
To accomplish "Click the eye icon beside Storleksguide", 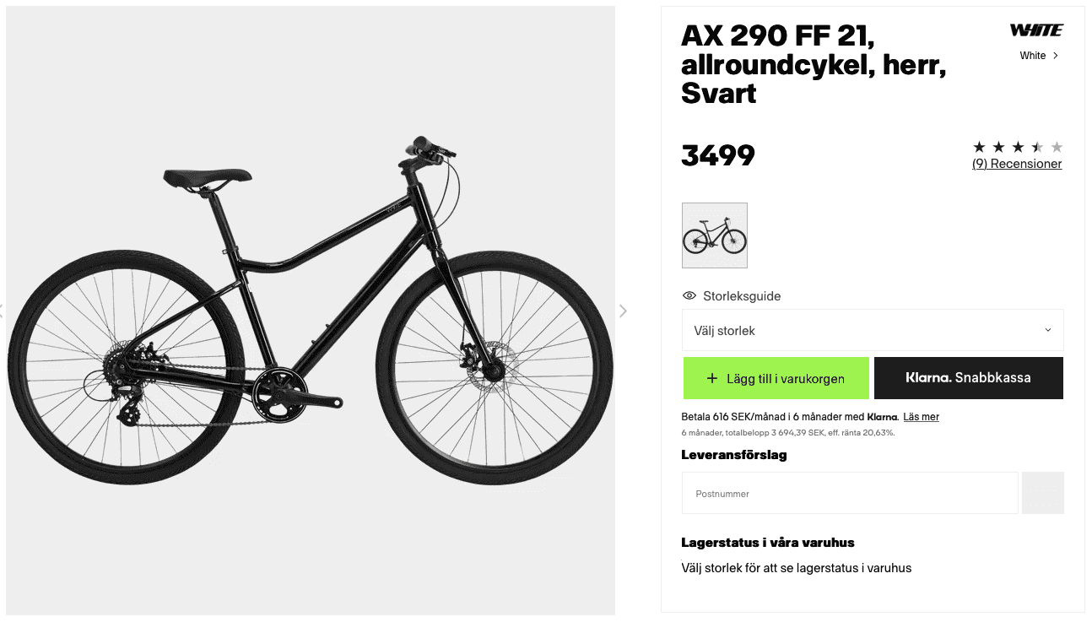I will [689, 296].
